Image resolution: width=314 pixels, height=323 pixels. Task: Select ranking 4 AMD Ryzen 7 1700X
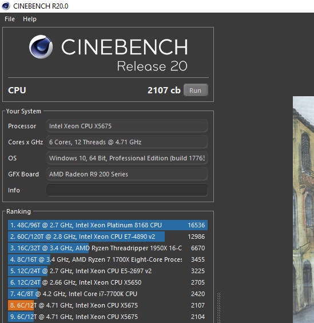click(108, 259)
